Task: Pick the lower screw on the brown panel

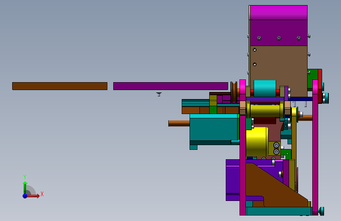Action: click(x=254, y=64)
